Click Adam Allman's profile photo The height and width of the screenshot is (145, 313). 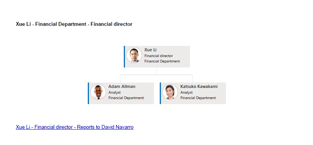pos(98,92)
